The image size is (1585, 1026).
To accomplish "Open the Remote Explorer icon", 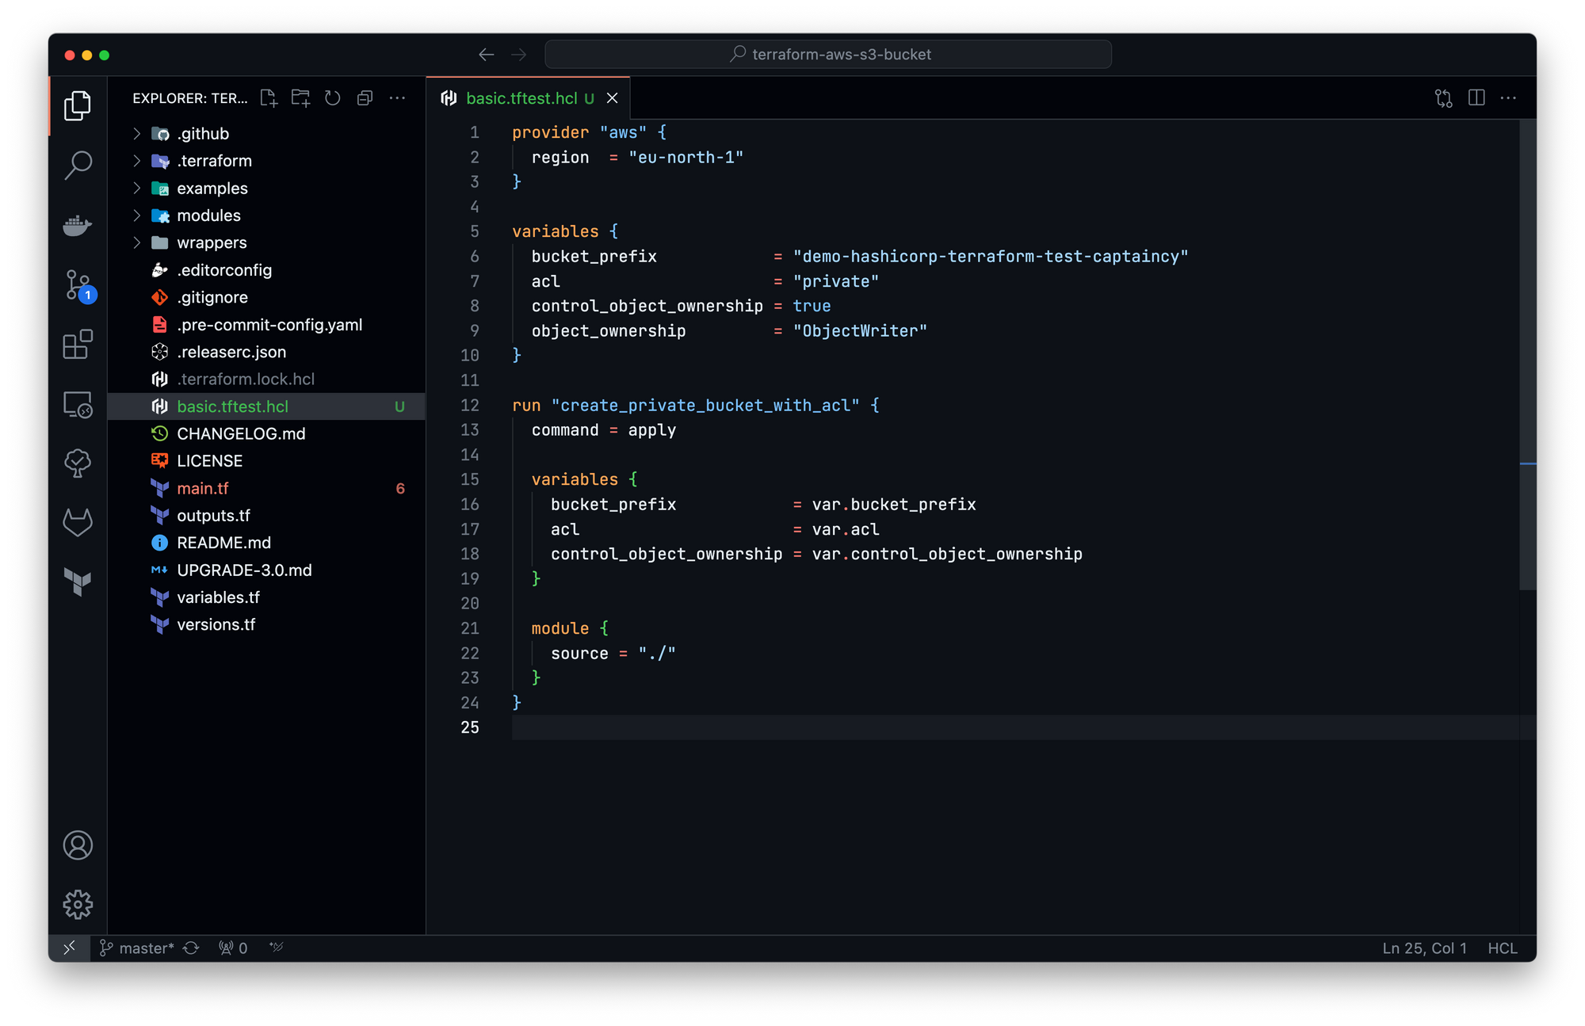I will (78, 404).
